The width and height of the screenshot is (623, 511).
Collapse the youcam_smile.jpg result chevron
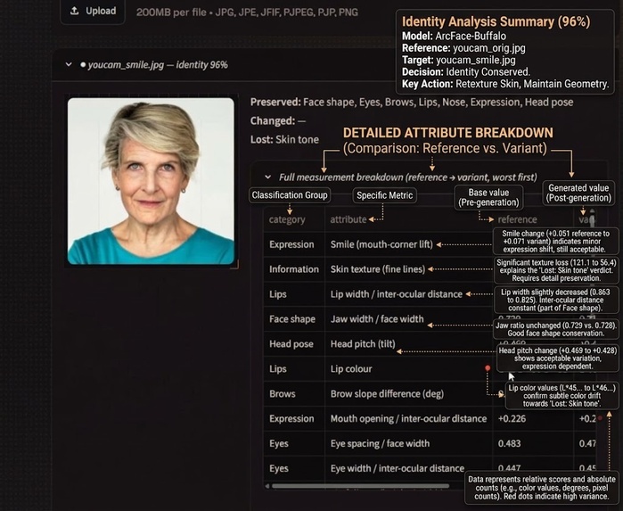click(x=69, y=64)
